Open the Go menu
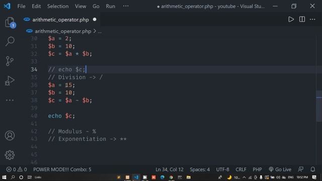The image size is (322, 181). (96, 6)
